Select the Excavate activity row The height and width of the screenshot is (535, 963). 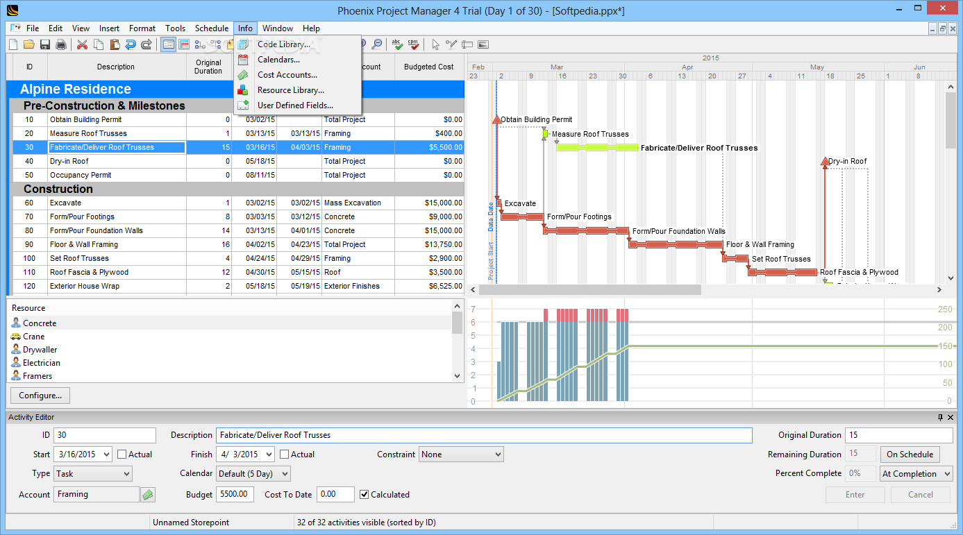(x=238, y=203)
